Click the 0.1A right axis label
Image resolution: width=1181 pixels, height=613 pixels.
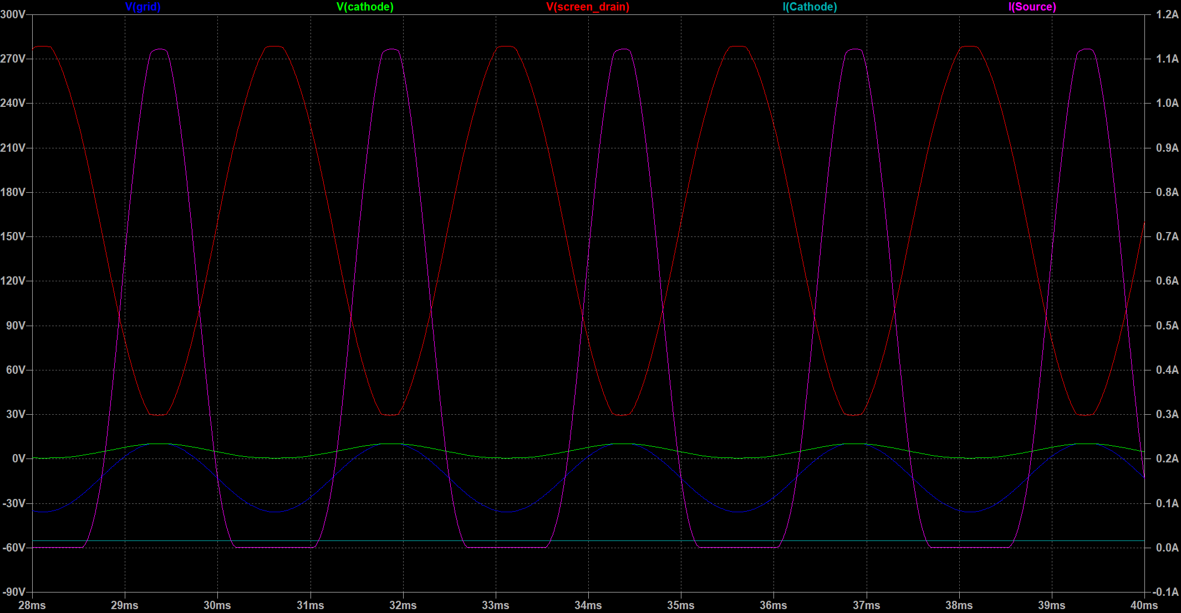(x=1167, y=503)
